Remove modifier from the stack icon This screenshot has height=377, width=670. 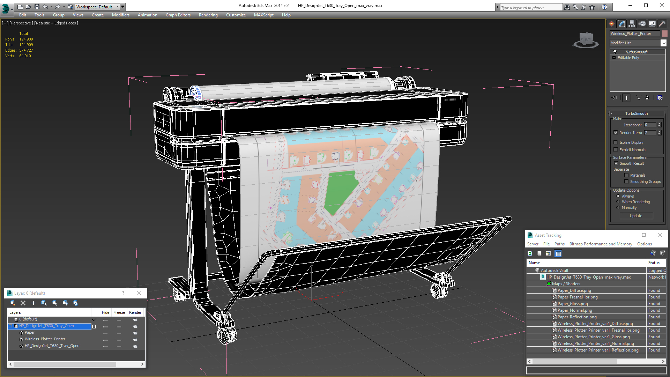click(x=647, y=98)
